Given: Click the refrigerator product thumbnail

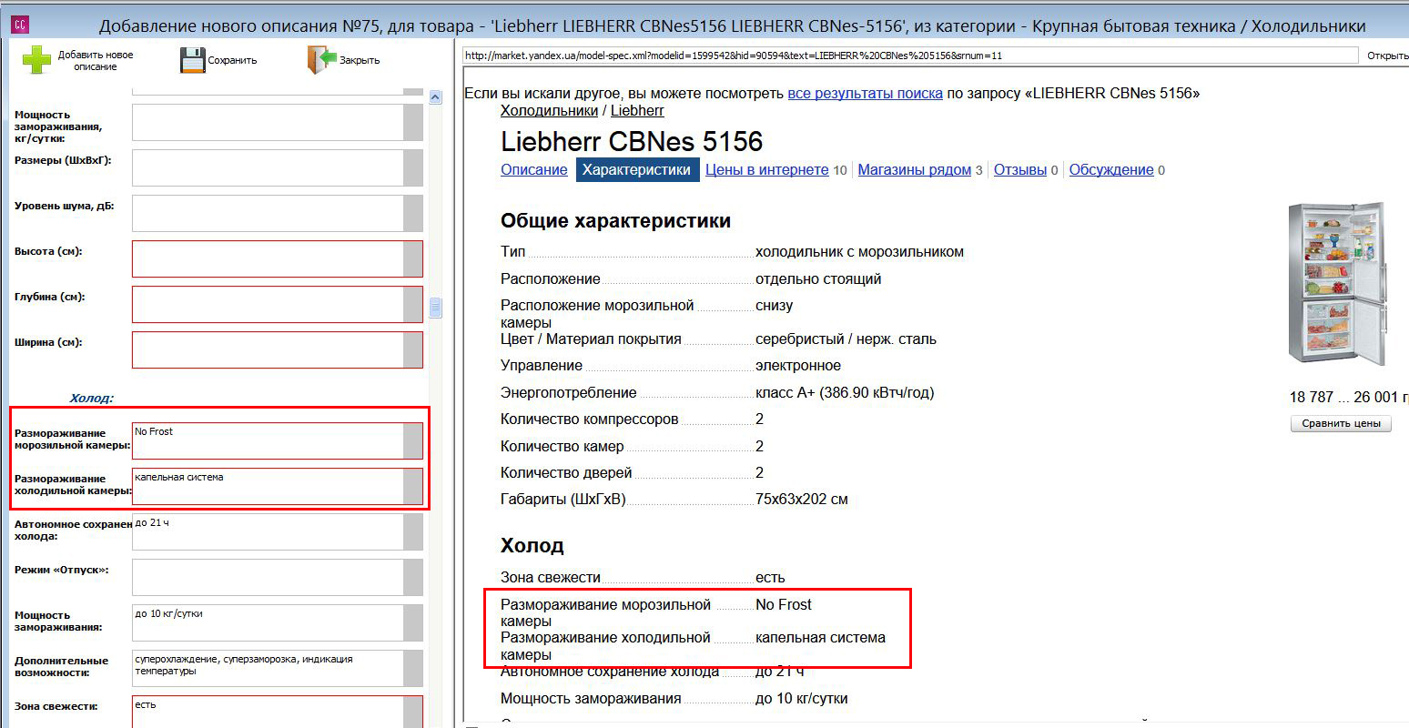Looking at the screenshot, I should [x=1336, y=284].
